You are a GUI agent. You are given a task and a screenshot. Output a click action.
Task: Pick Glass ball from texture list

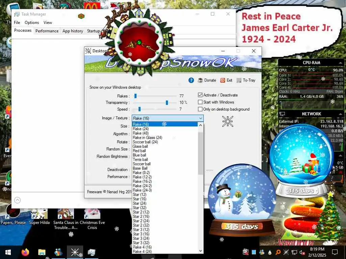[165, 146]
